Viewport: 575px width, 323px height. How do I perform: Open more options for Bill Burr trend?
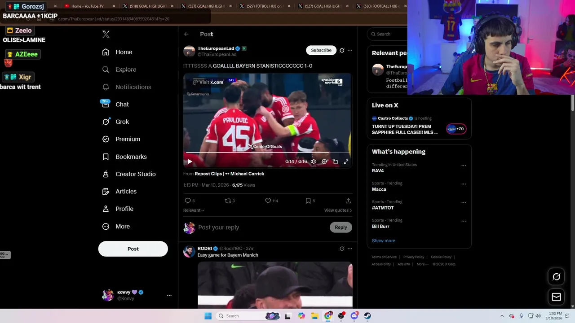[464, 221]
